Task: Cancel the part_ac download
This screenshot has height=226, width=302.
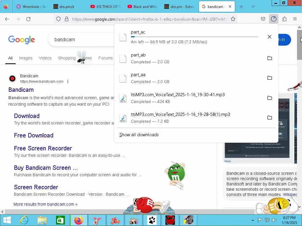Action: coord(270,37)
